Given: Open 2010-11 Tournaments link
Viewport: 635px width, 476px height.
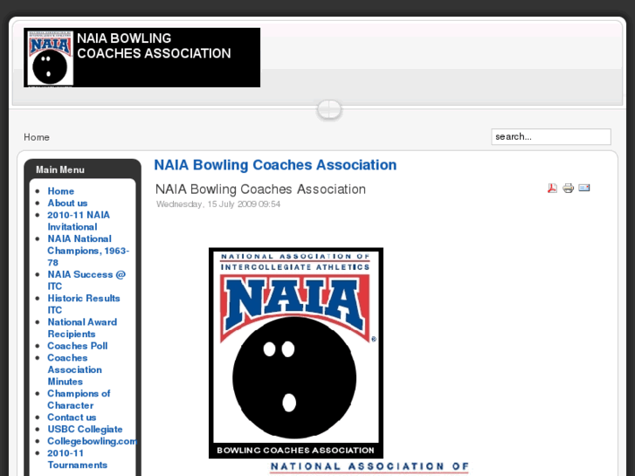Looking at the screenshot, I should click(x=78, y=459).
